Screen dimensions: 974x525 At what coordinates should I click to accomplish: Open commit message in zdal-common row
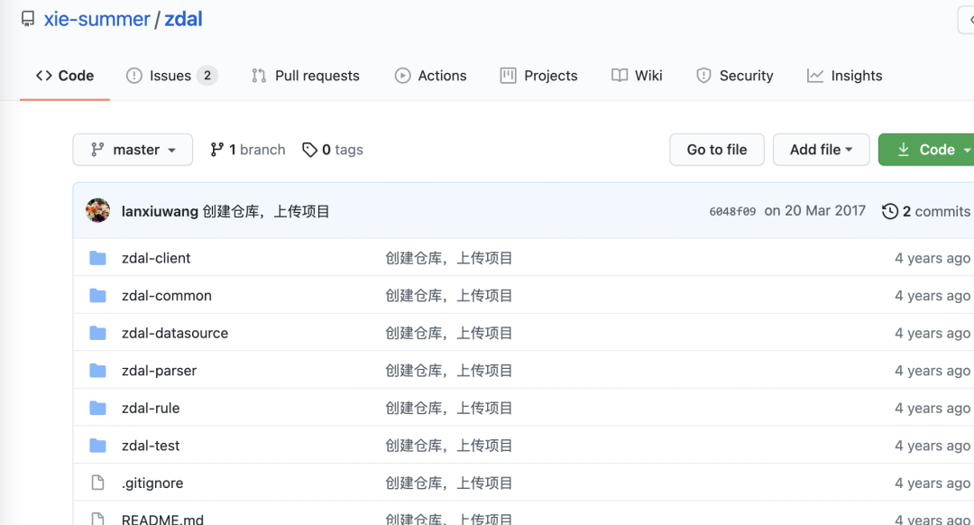[449, 296]
